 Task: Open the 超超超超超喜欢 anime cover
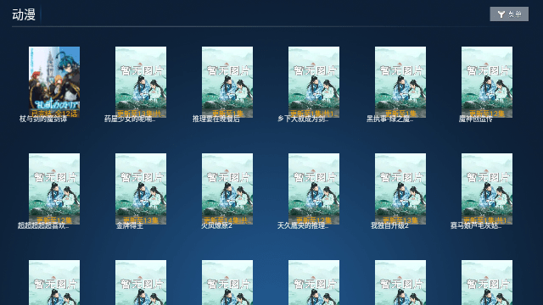tap(54, 189)
